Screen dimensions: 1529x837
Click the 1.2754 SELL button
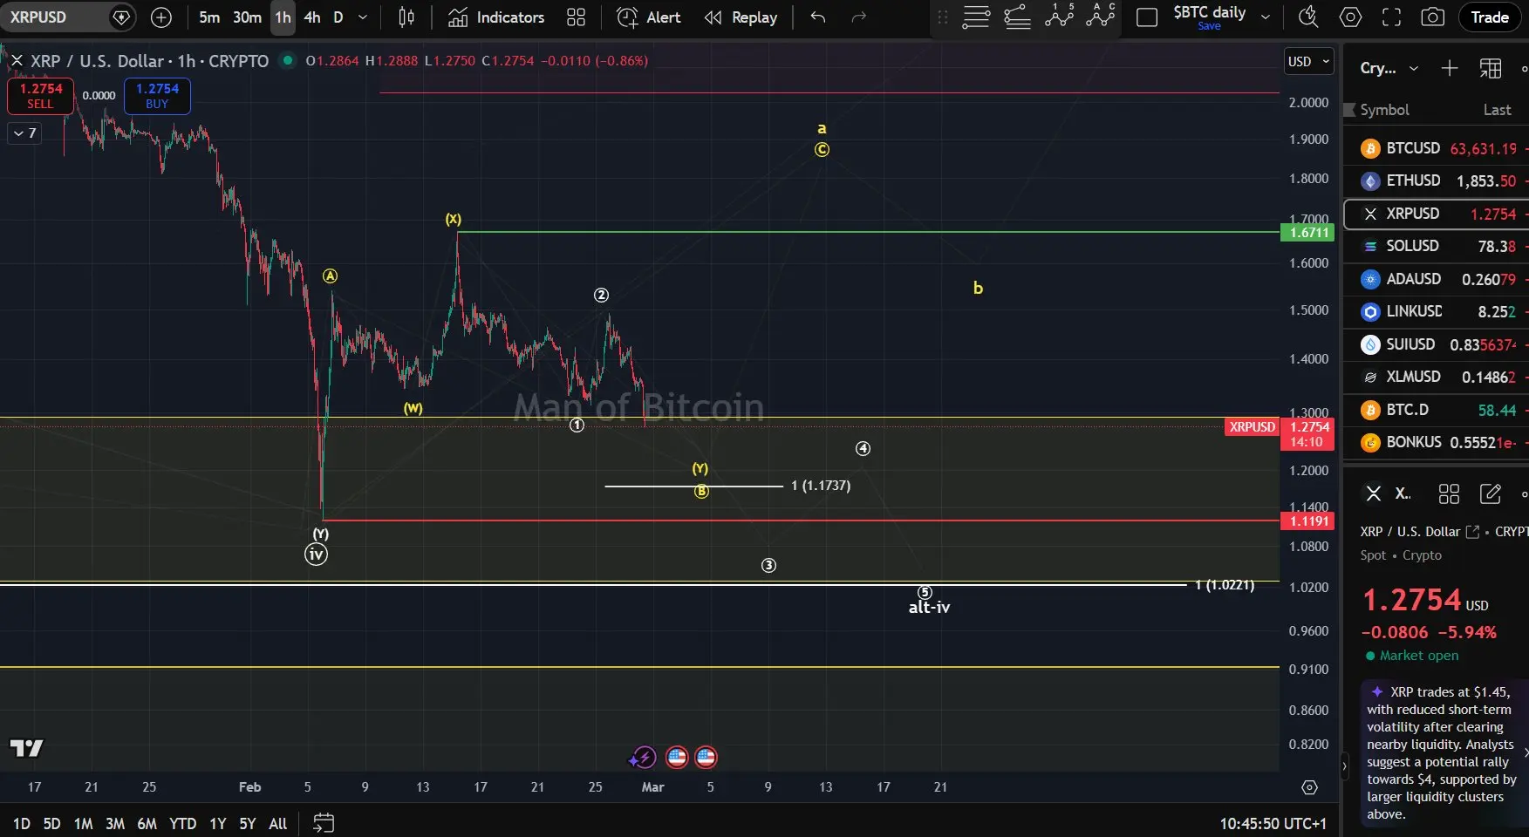[x=40, y=96]
